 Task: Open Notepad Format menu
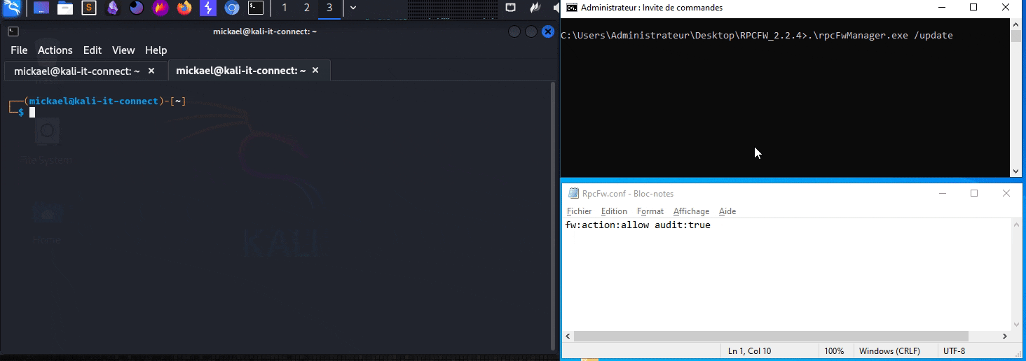pyautogui.click(x=650, y=211)
